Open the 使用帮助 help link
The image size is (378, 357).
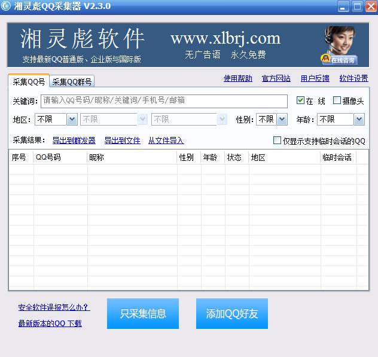(x=238, y=78)
